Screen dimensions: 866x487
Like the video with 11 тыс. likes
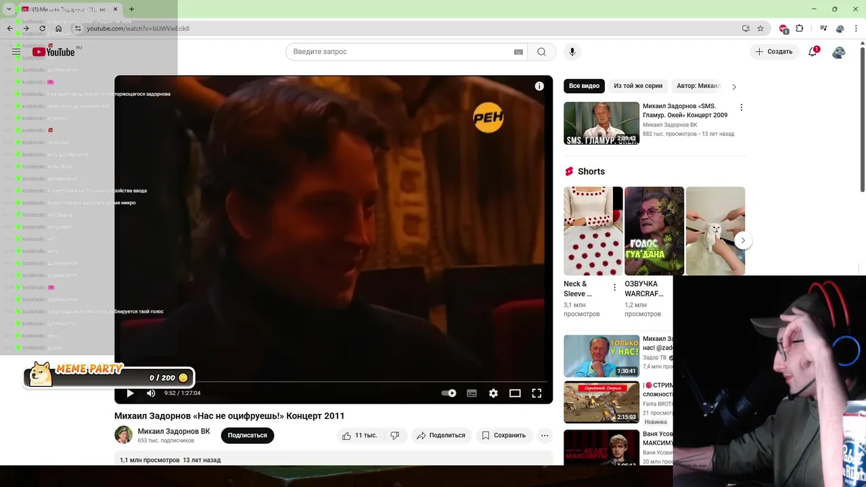pyautogui.click(x=359, y=436)
